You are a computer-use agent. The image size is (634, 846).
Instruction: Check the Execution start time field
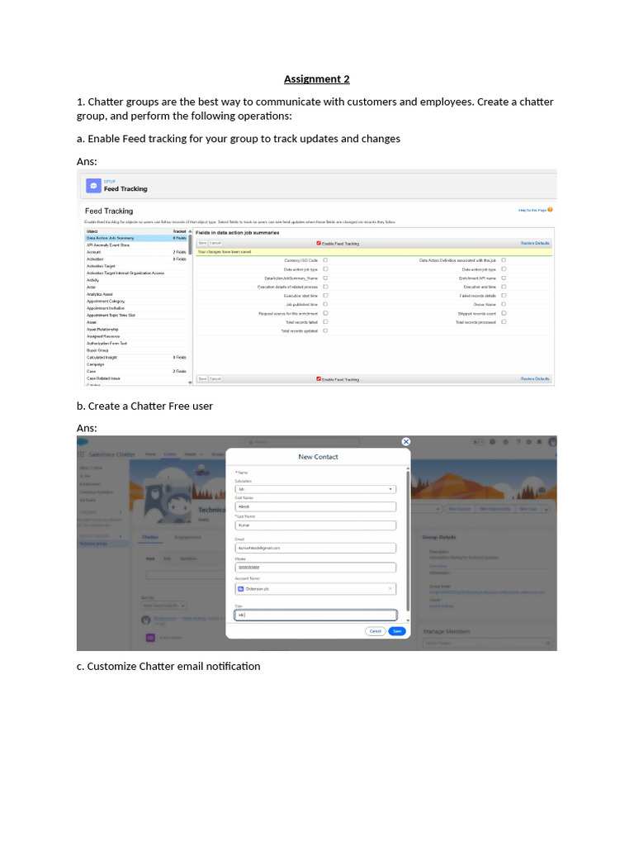325,296
